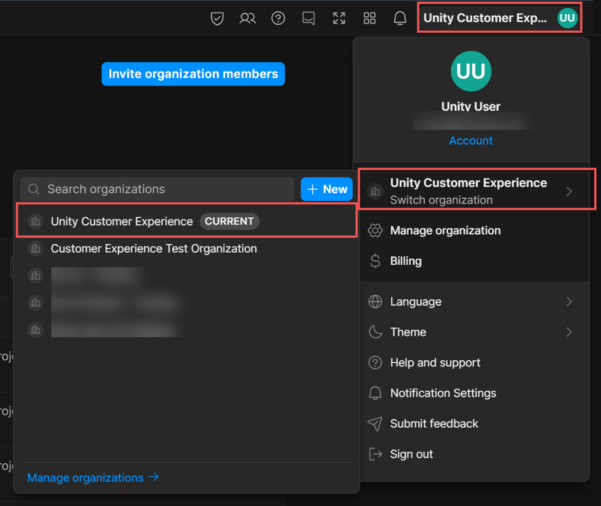The height and width of the screenshot is (506, 601).
Task: Click the shield checkmark icon in top bar
Action: pos(217,18)
